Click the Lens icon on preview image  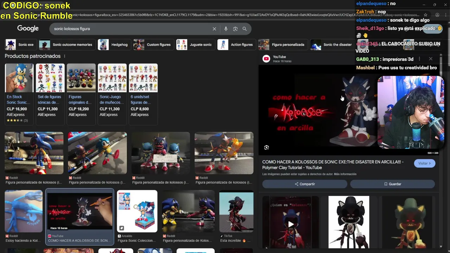[266, 148]
